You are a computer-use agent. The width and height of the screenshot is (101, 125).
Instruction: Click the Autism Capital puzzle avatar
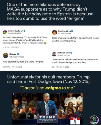(x=5, y=32)
